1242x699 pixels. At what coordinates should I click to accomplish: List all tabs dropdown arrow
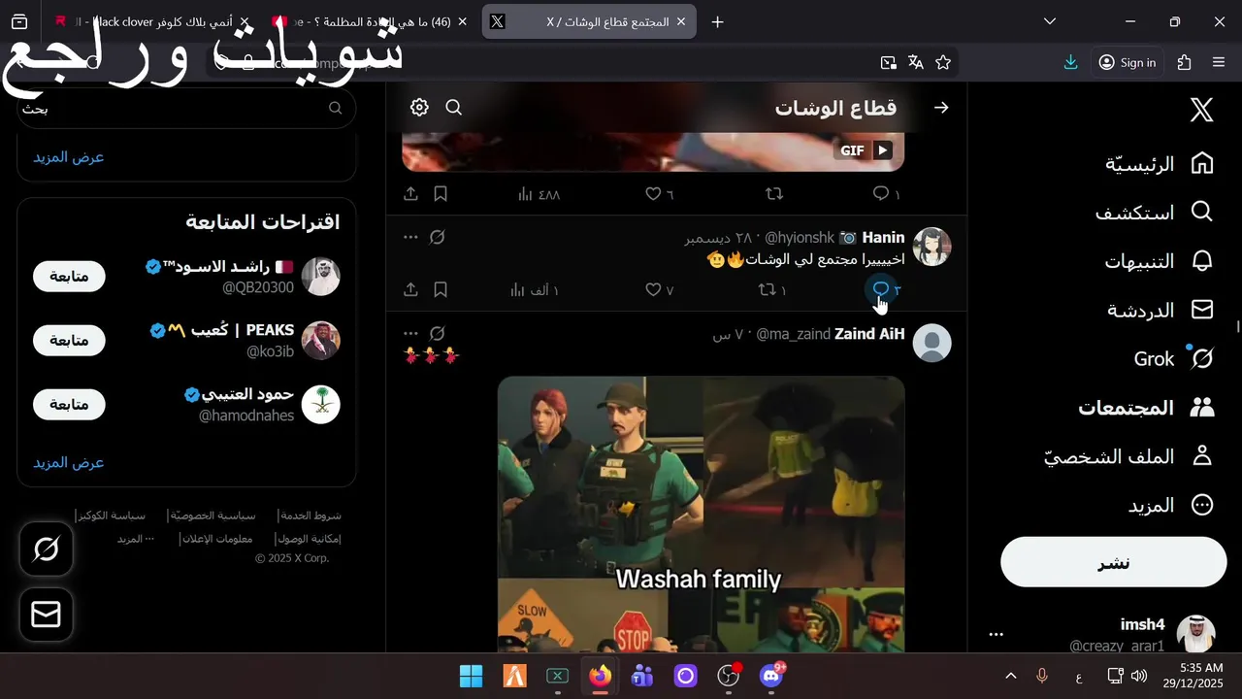(1050, 21)
